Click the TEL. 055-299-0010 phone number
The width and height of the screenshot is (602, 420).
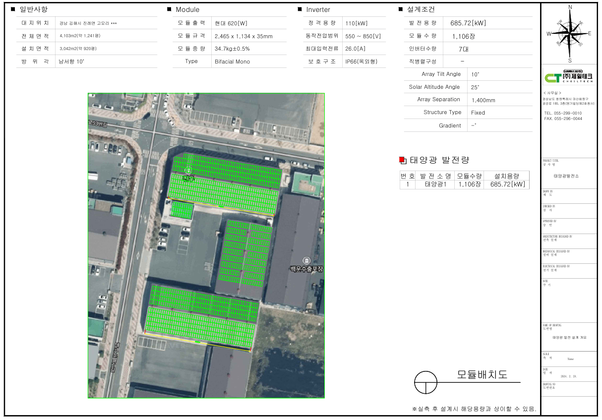tap(563, 113)
